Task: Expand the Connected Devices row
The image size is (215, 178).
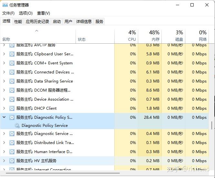Action: (x=4, y=72)
